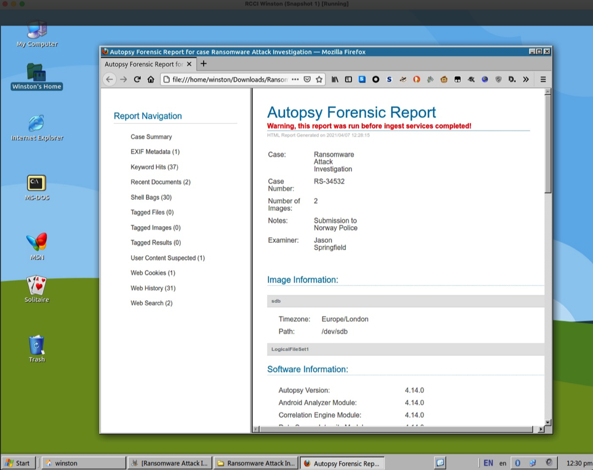Screen dimensions: 593x470
Task: Click the Firefox Home icon
Action: click(x=151, y=79)
